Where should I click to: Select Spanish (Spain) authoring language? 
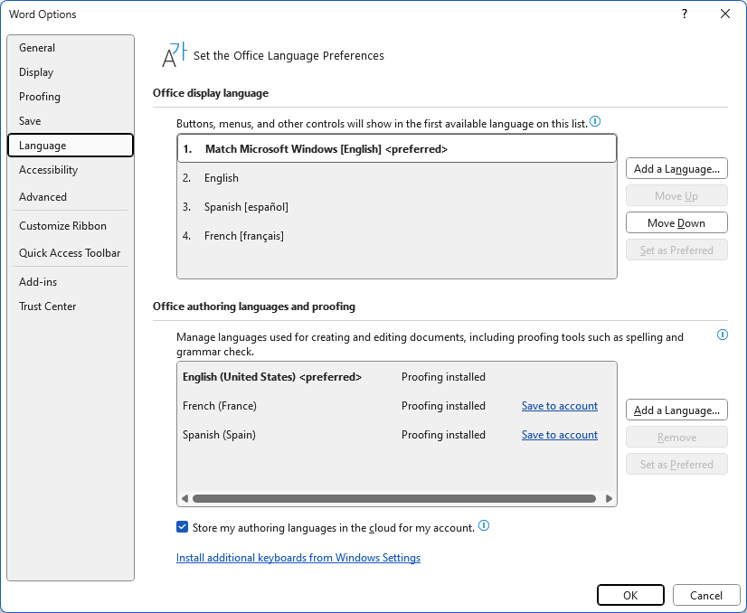397,435
